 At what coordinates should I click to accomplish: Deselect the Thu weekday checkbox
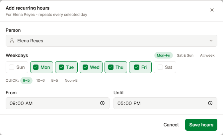pos(116,67)
